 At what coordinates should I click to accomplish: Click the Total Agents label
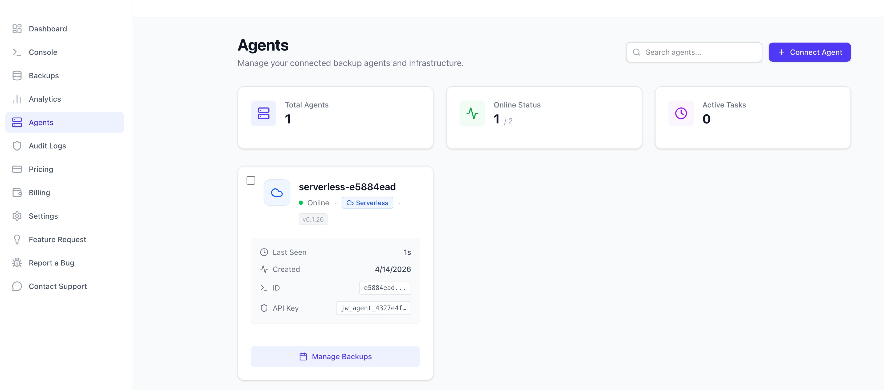307,105
